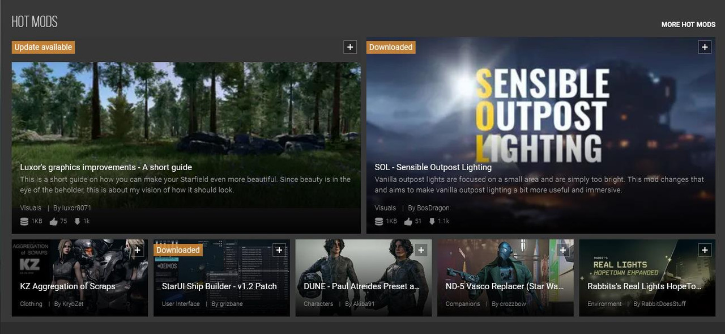Viewport: 725px width, 334px height.
Task: Click downloads arrow icon on Luxor's card
Action: pyautogui.click(x=78, y=222)
